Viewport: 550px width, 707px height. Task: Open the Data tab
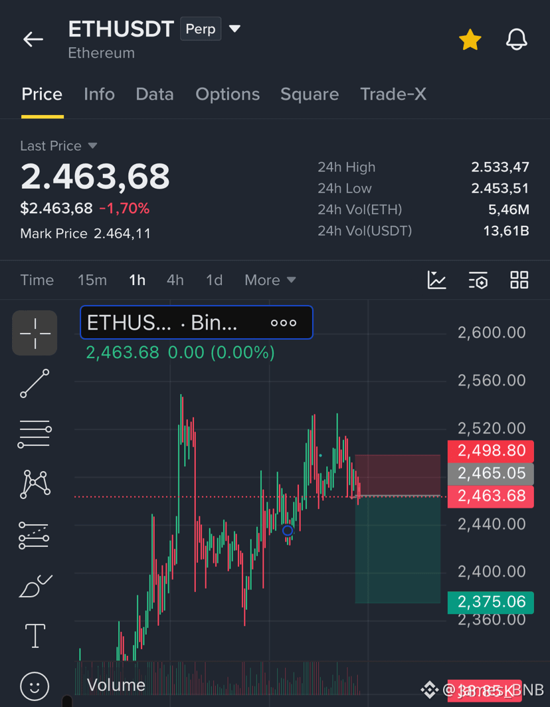155,94
